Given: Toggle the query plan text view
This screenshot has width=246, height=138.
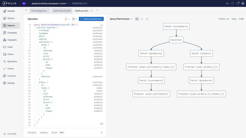Looking at the screenshot, I should coord(142,19).
